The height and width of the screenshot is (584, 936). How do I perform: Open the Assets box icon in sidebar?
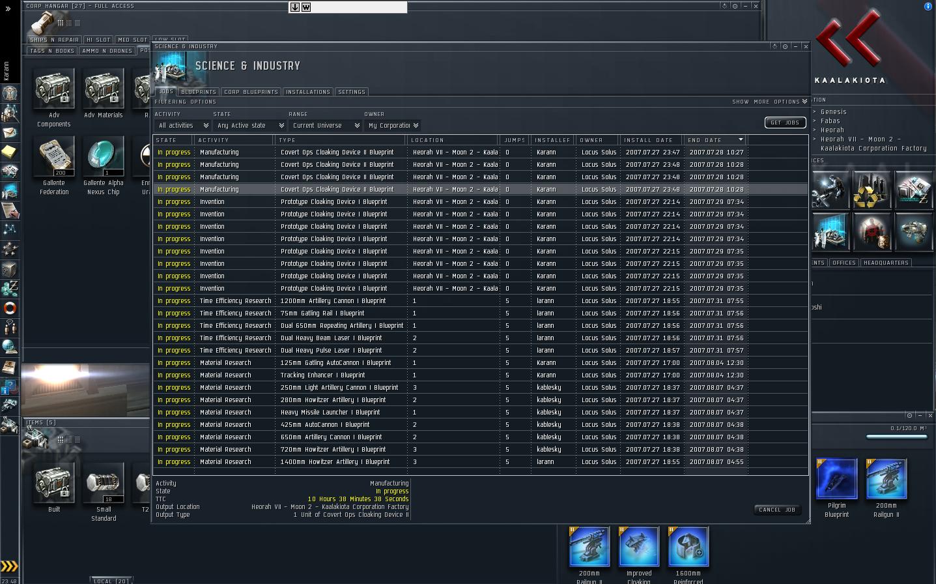[9, 269]
